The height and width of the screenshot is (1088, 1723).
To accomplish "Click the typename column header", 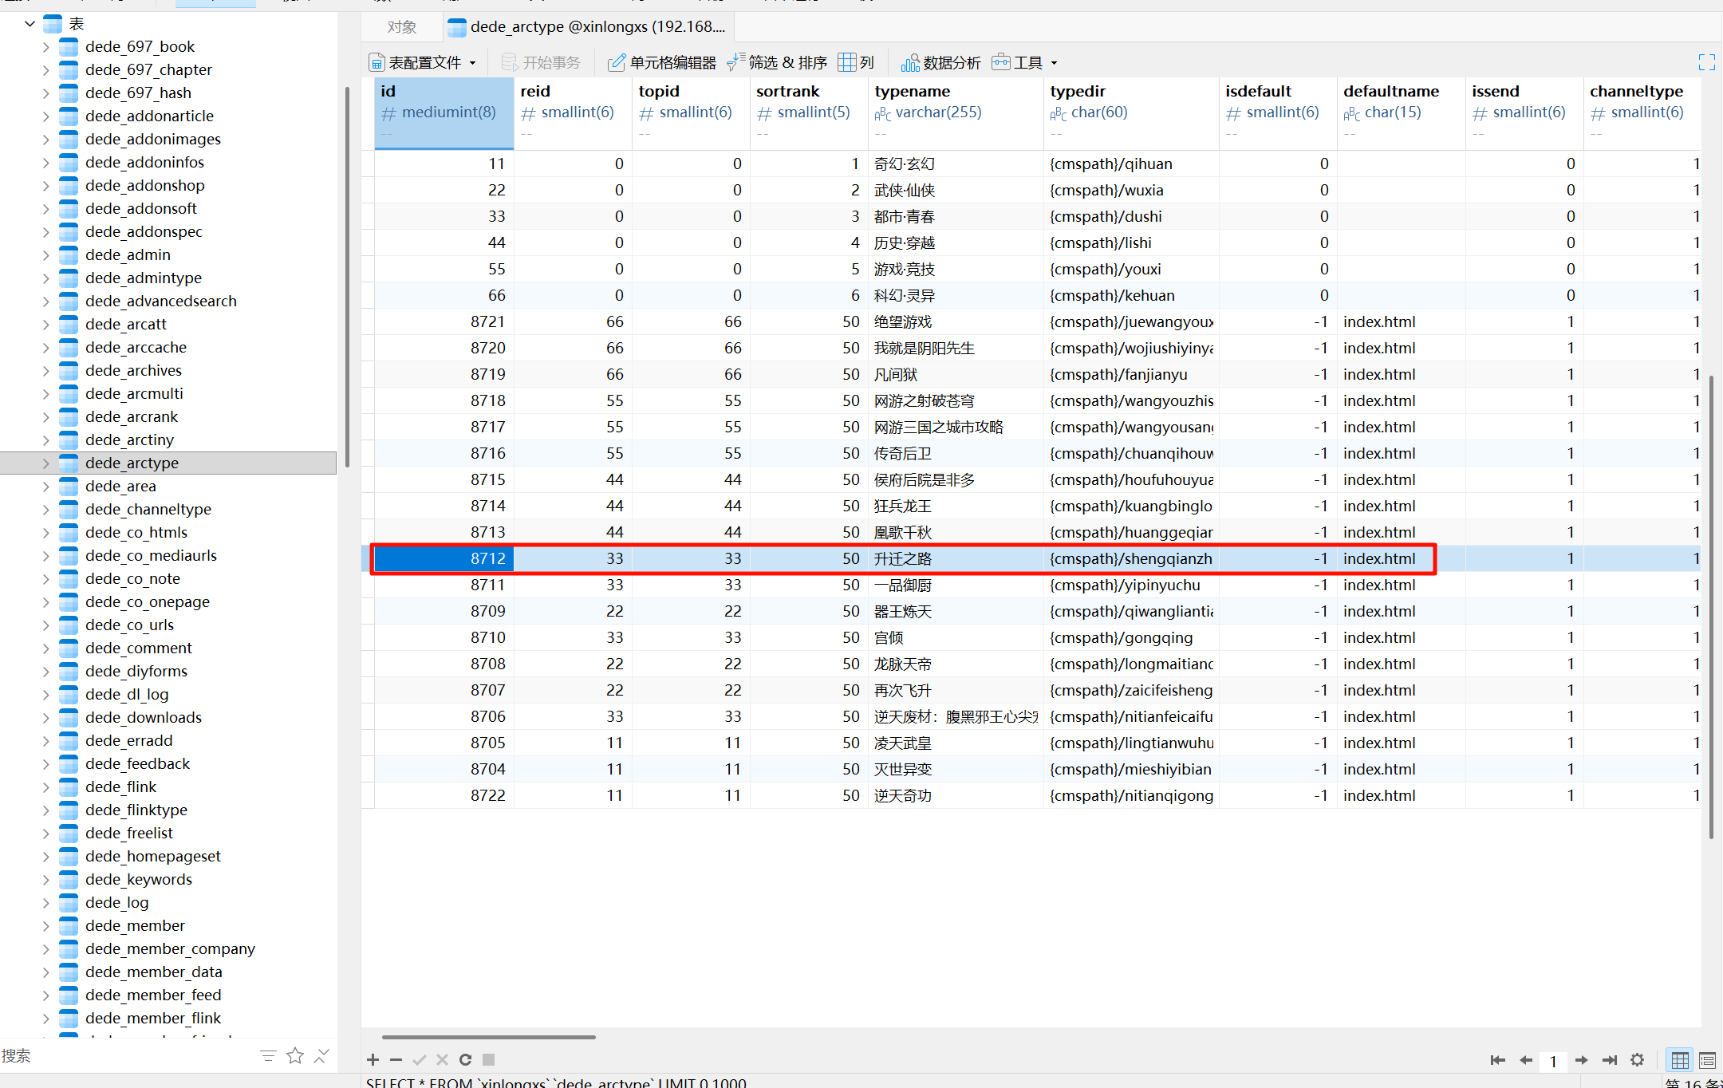I will [913, 91].
